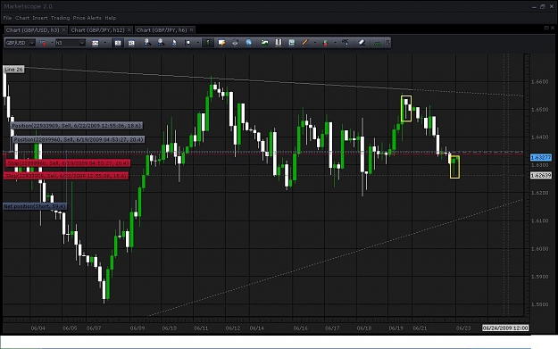558x349 pixels.
Task: Click the 06/11 date axis label
Action: point(201,328)
